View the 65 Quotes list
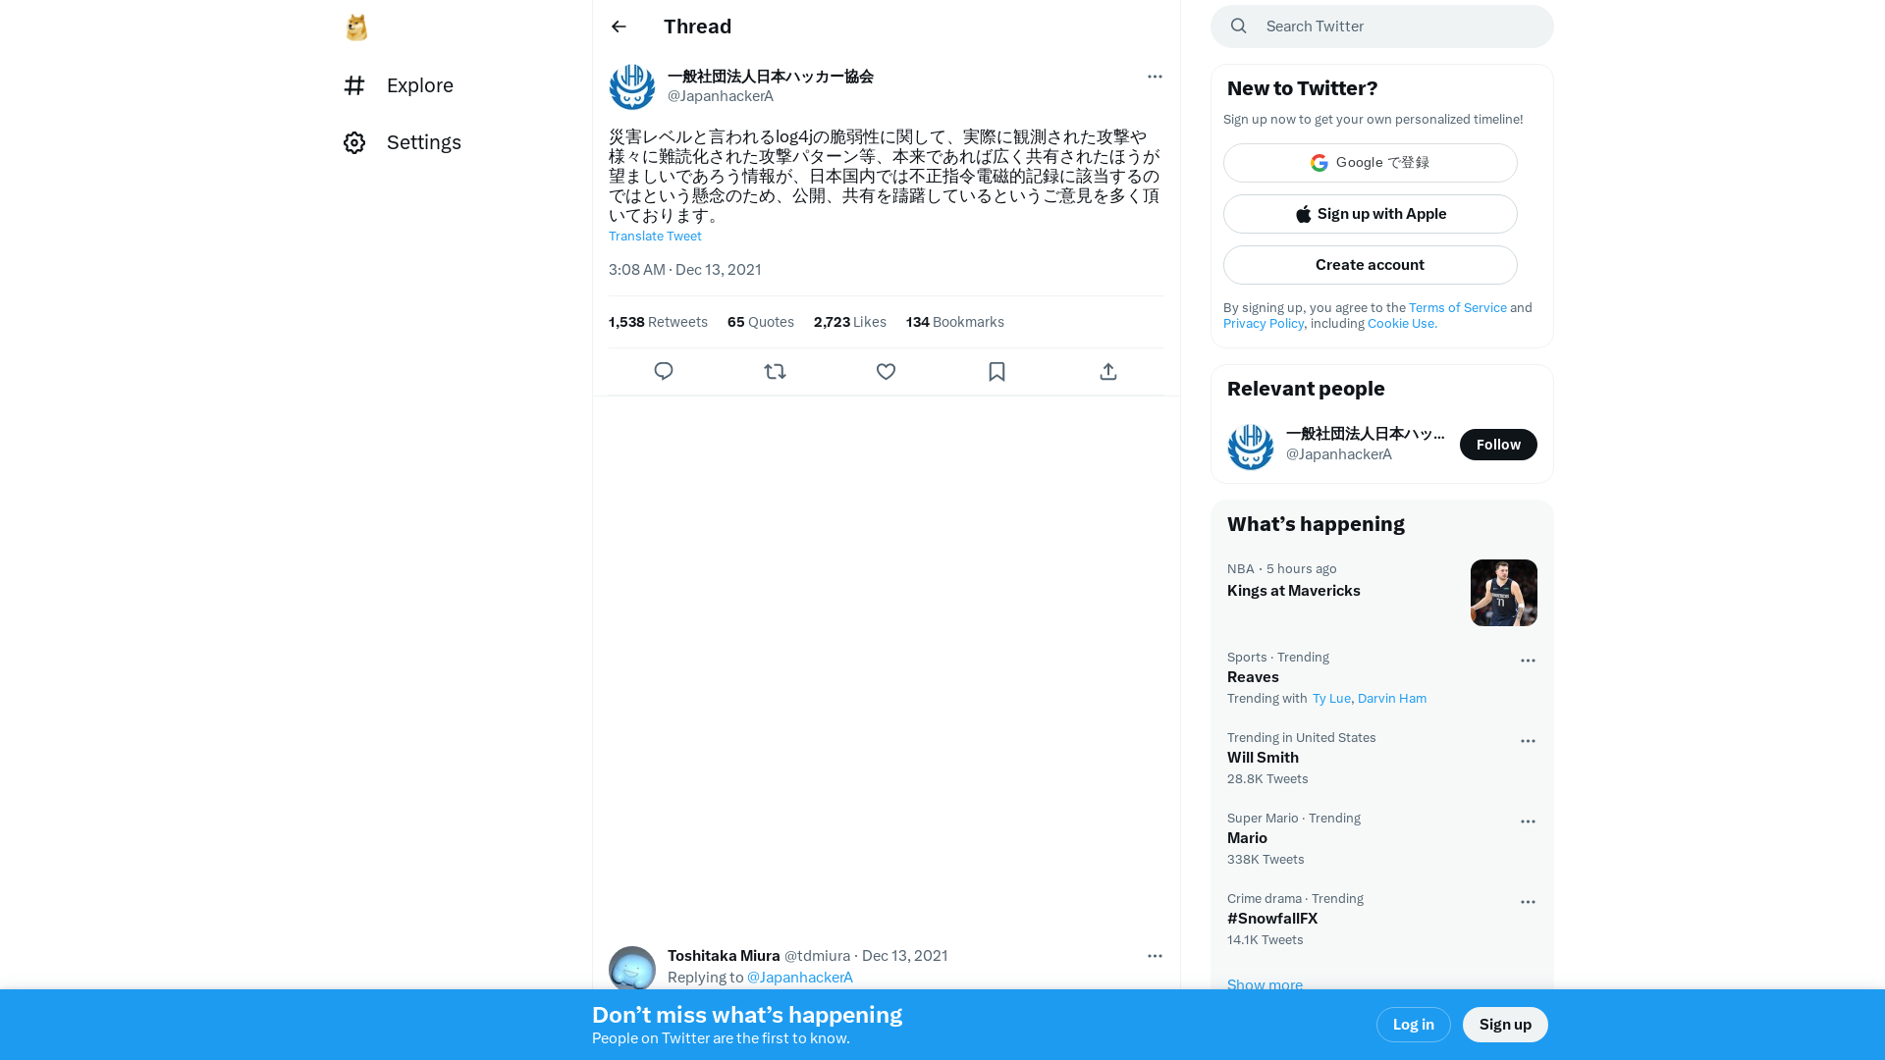1885x1060 pixels. point(761,322)
